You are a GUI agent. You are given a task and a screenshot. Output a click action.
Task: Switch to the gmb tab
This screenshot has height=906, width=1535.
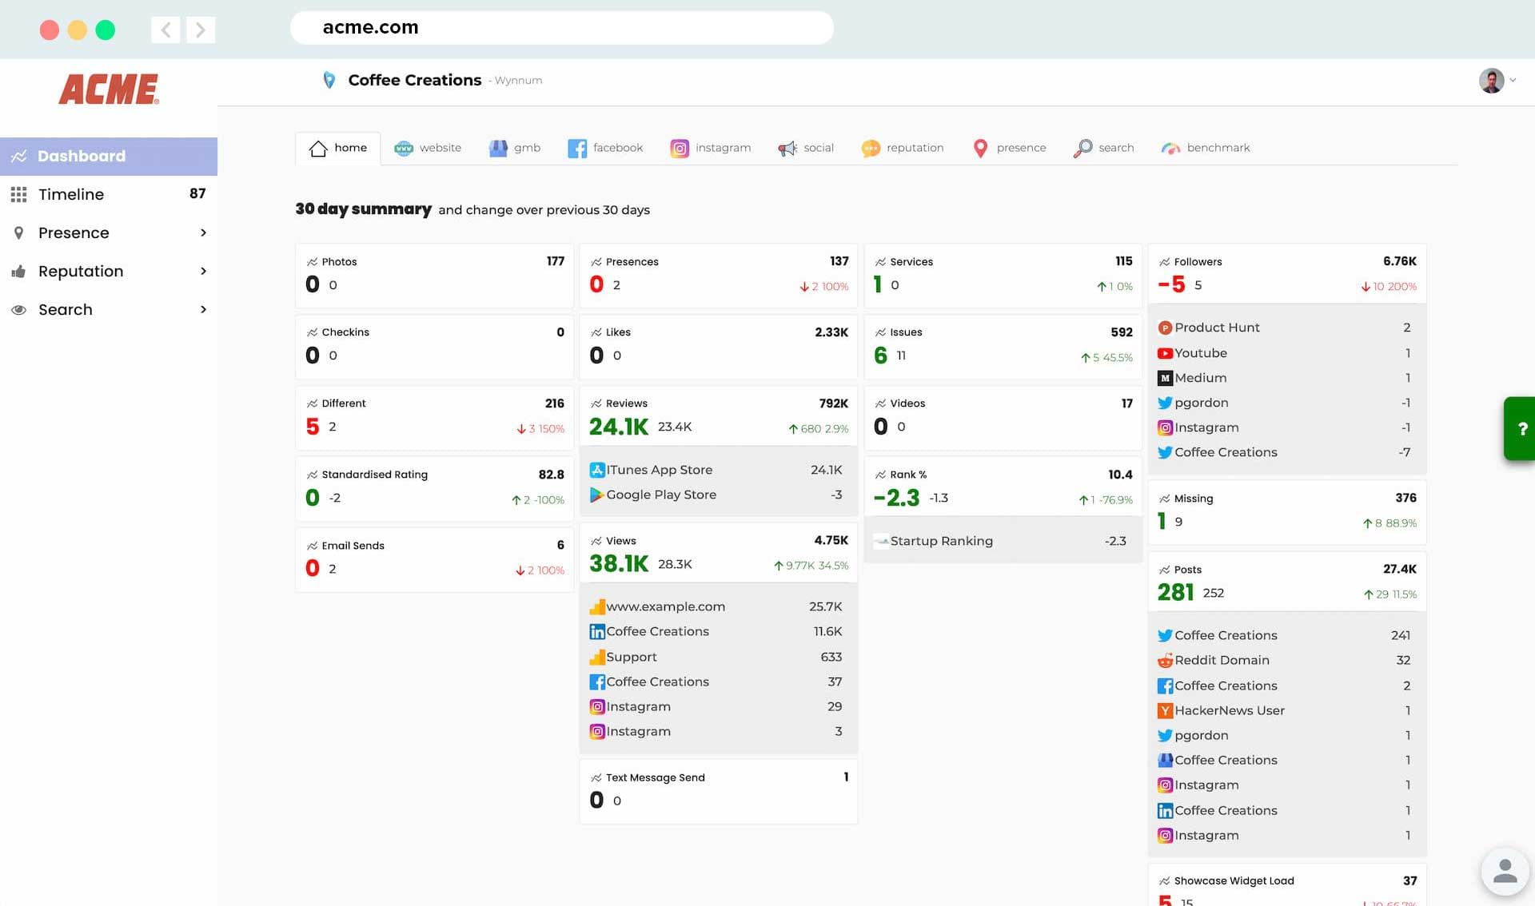[514, 148]
